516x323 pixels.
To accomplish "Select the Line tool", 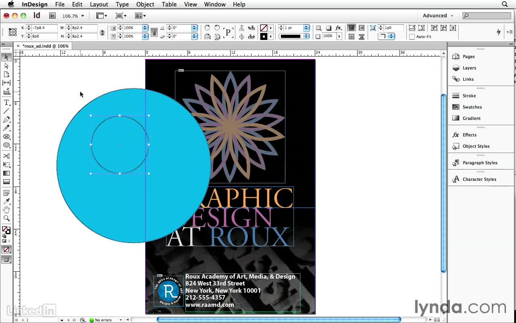I will (x=6, y=111).
